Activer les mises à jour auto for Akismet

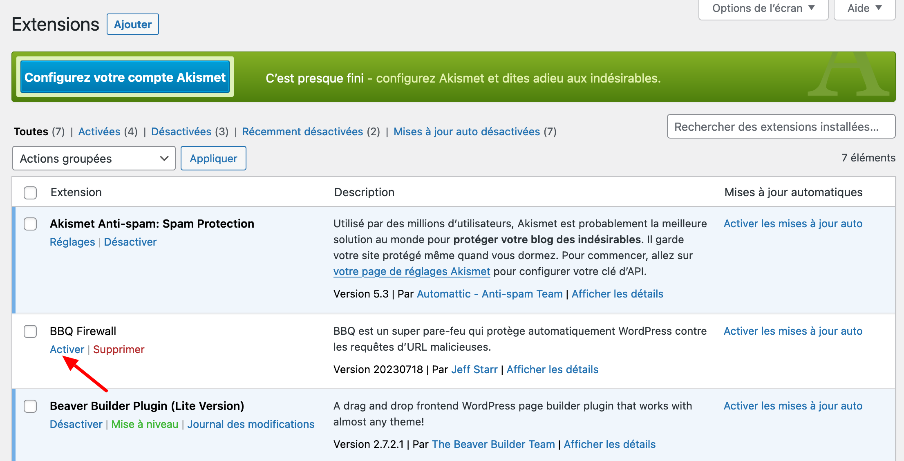[793, 224]
